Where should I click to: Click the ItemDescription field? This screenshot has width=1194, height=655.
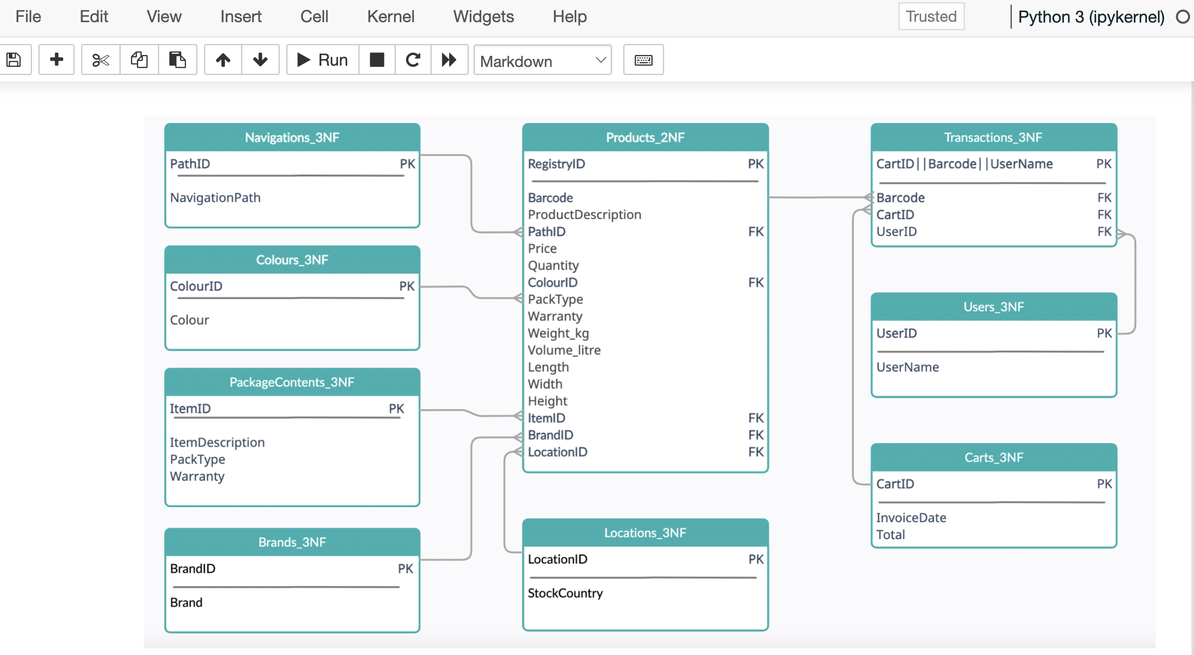click(x=217, y=442)
